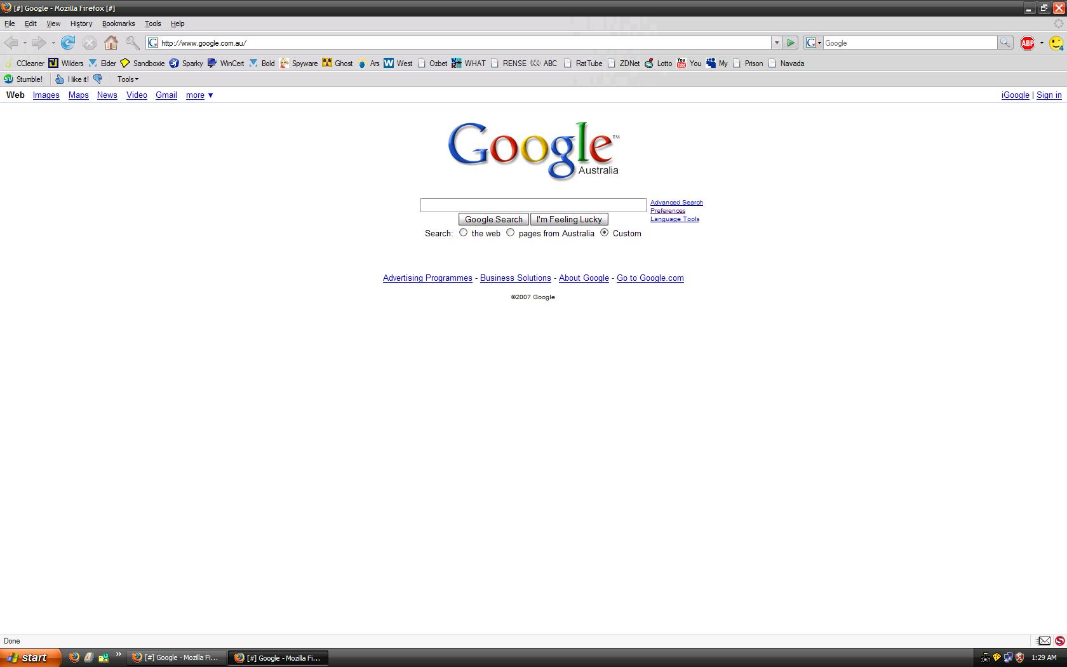Click the red NoScript icon in the status bar
The width and height of the screenshot is (1067, 667).
1059,641
